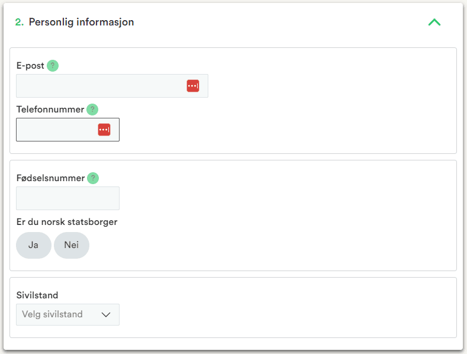The height and width of the screenshot is (354, 467).
Task: Click the Personlig informasjon header title
Action: [x=81, y=22]
